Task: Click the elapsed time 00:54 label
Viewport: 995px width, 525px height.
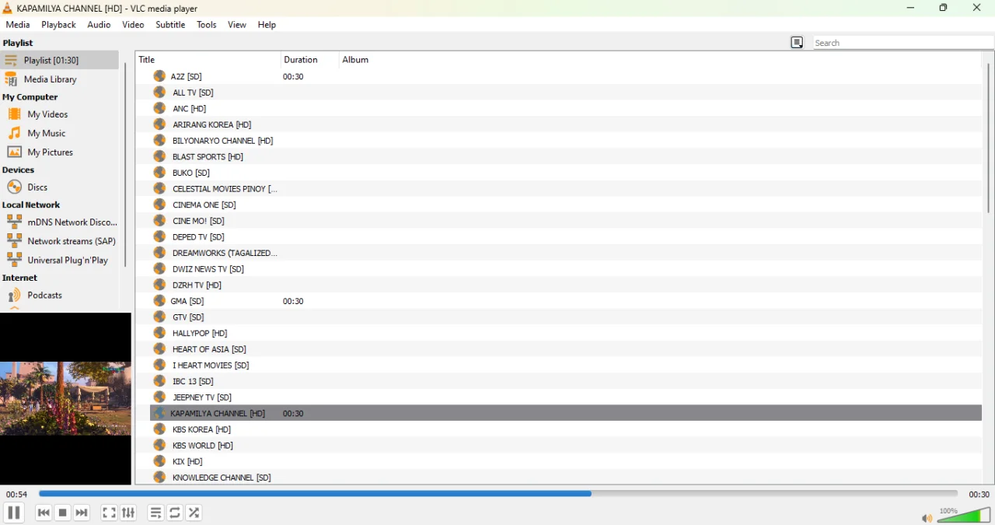Action: click(17, 495)
